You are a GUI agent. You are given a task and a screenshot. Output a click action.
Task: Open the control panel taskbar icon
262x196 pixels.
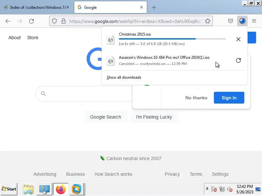pos(44,189)
